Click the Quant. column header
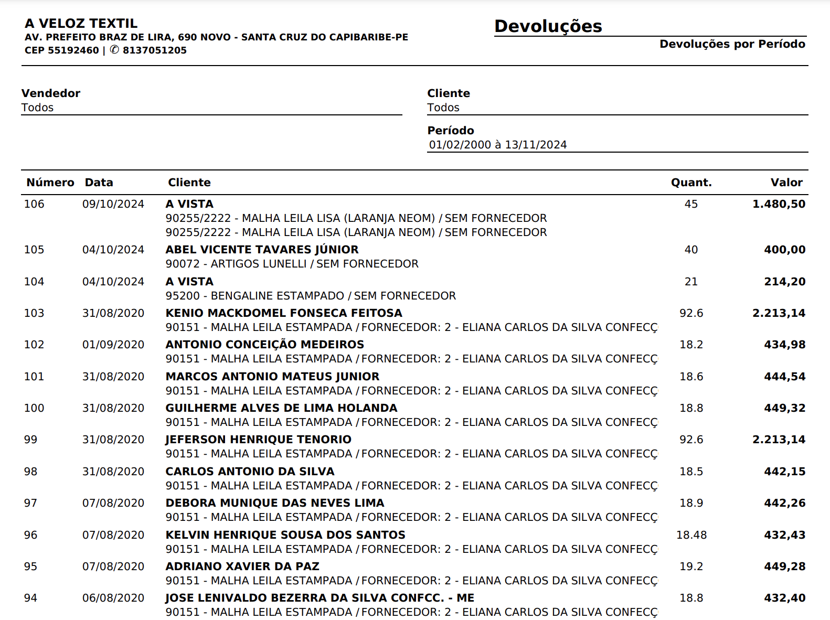The image size is (830, 620). point(691,183)
